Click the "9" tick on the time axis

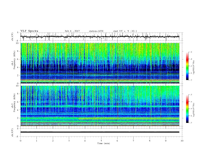coord(166,141)
